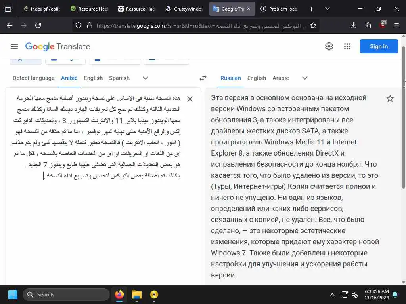Screen dimensions: 406x304
Task: Open the browser downloads panel
Action: 353,25
